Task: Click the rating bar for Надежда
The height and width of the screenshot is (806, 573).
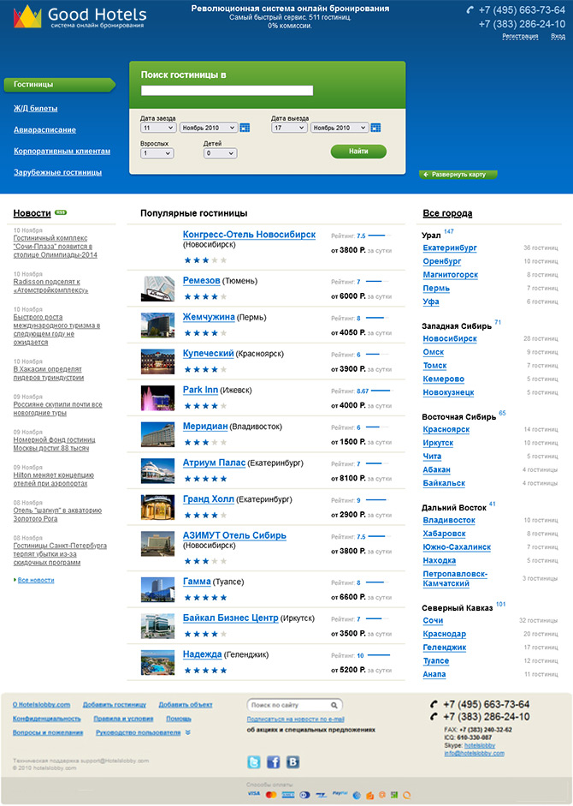Action: pos(379,655)
